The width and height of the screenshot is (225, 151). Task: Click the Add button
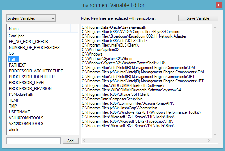(x=71, y=141)
